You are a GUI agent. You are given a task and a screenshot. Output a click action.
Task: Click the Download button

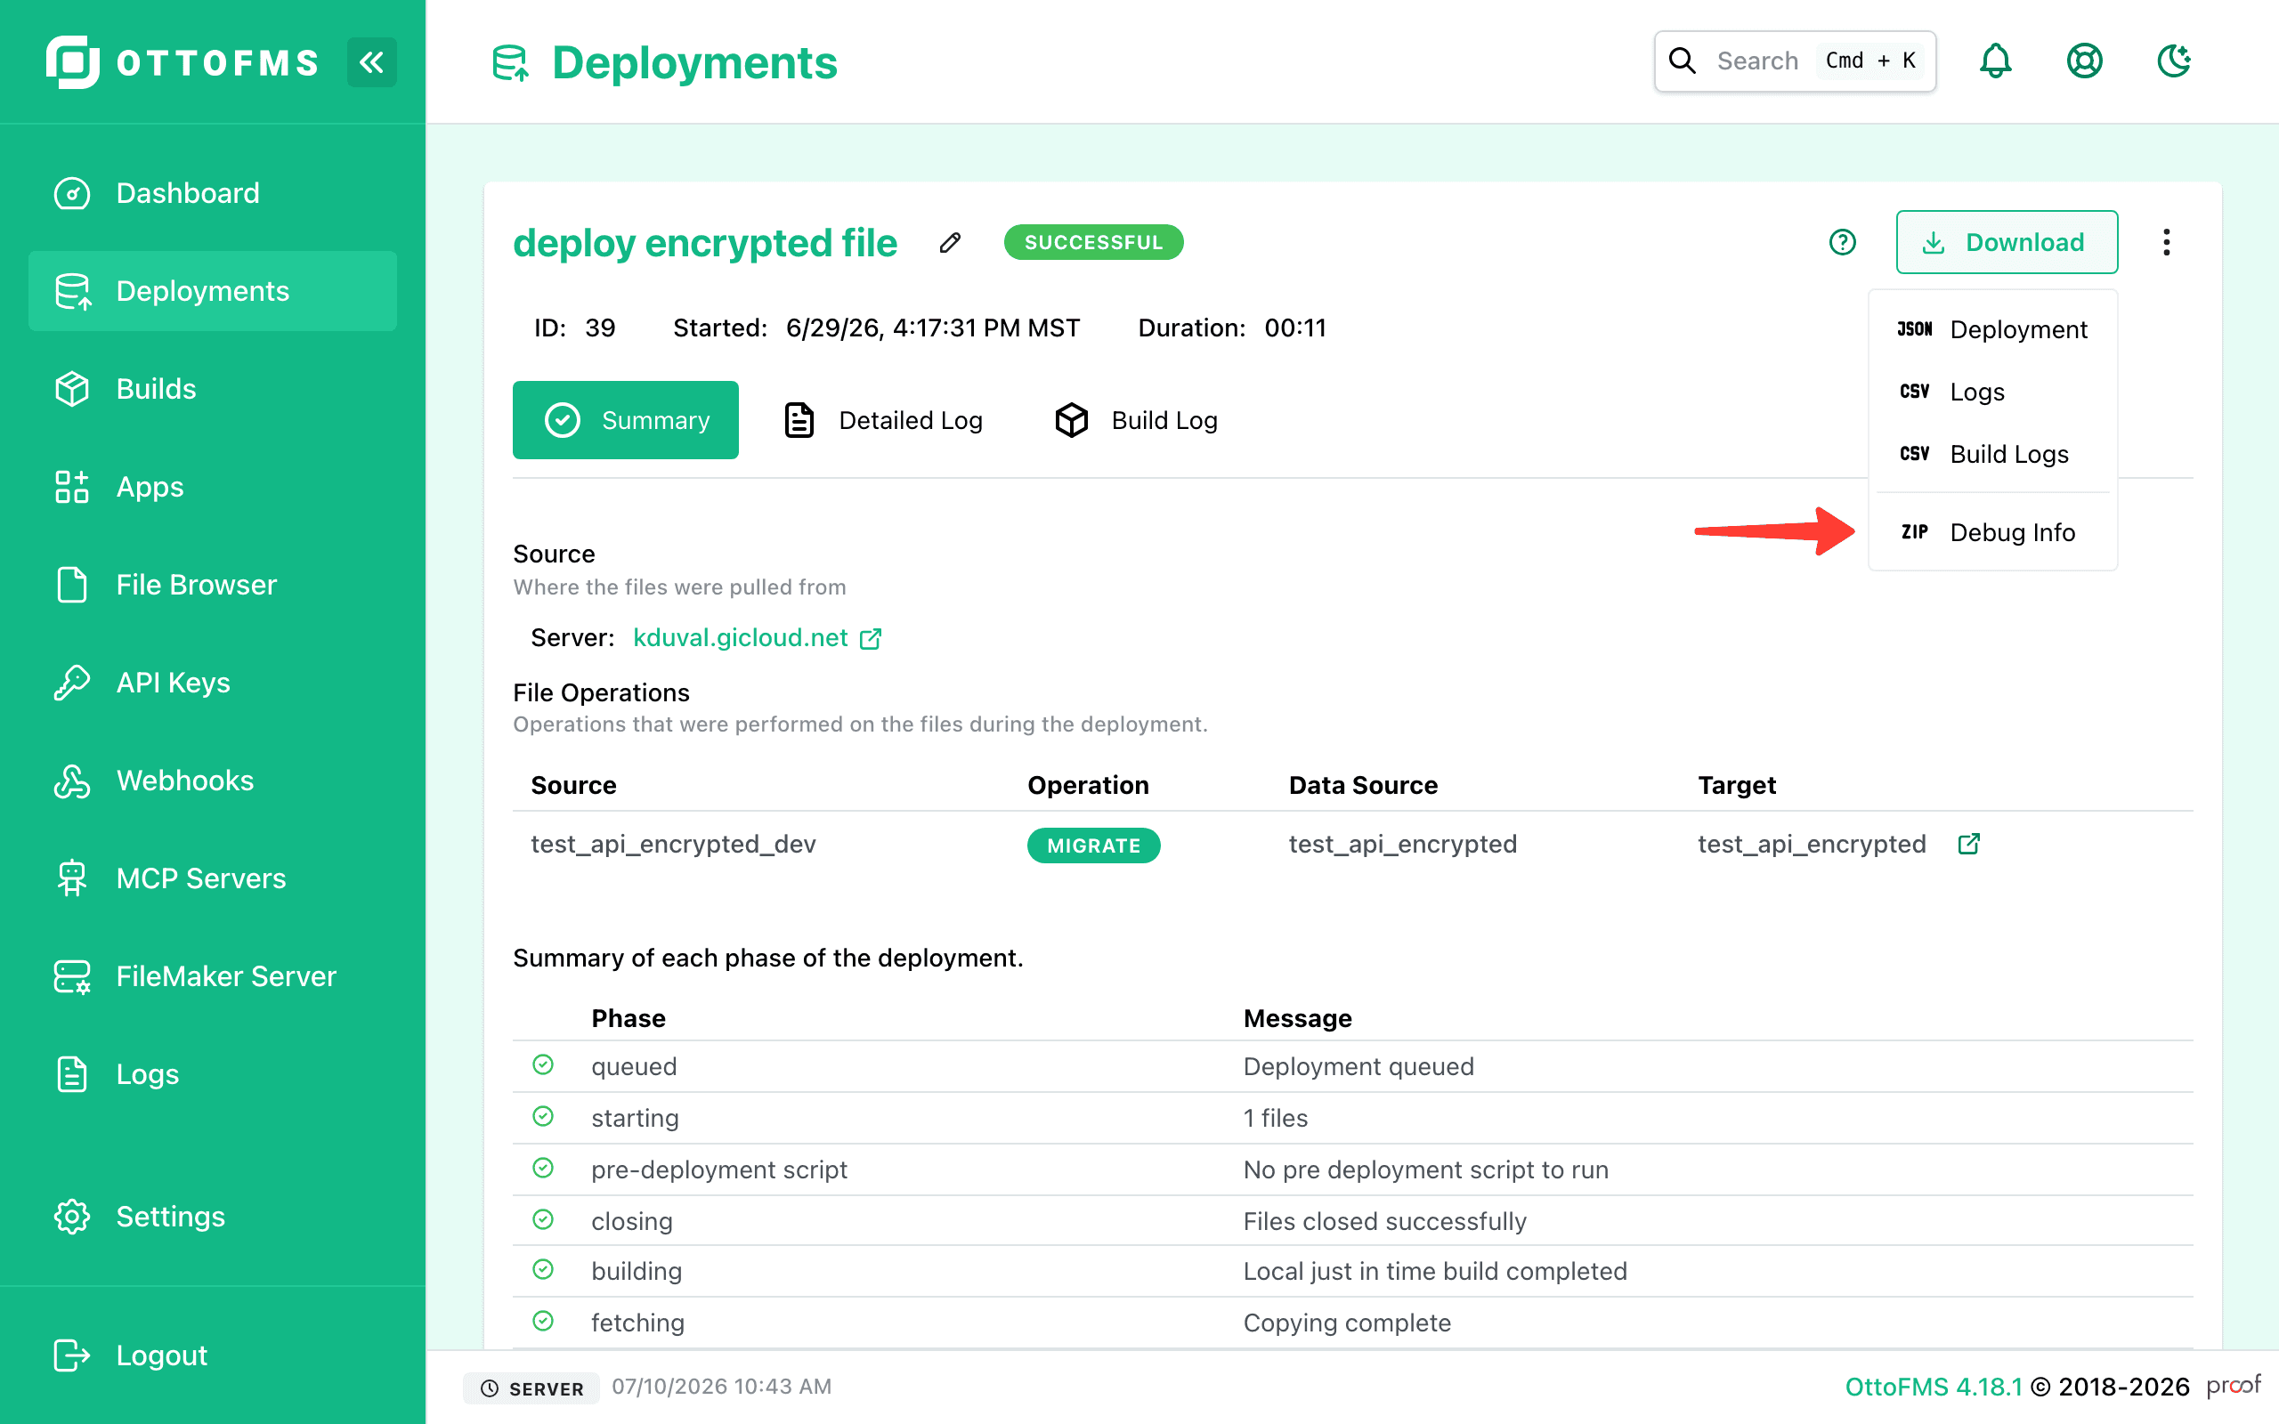[2006, 242]
